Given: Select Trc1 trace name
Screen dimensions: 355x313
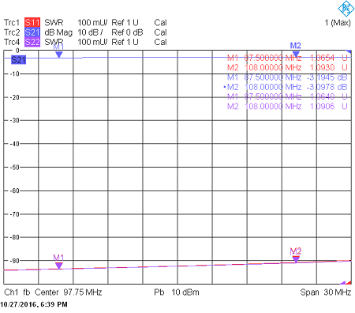Looking at the screenshot, I should [12, 22].
